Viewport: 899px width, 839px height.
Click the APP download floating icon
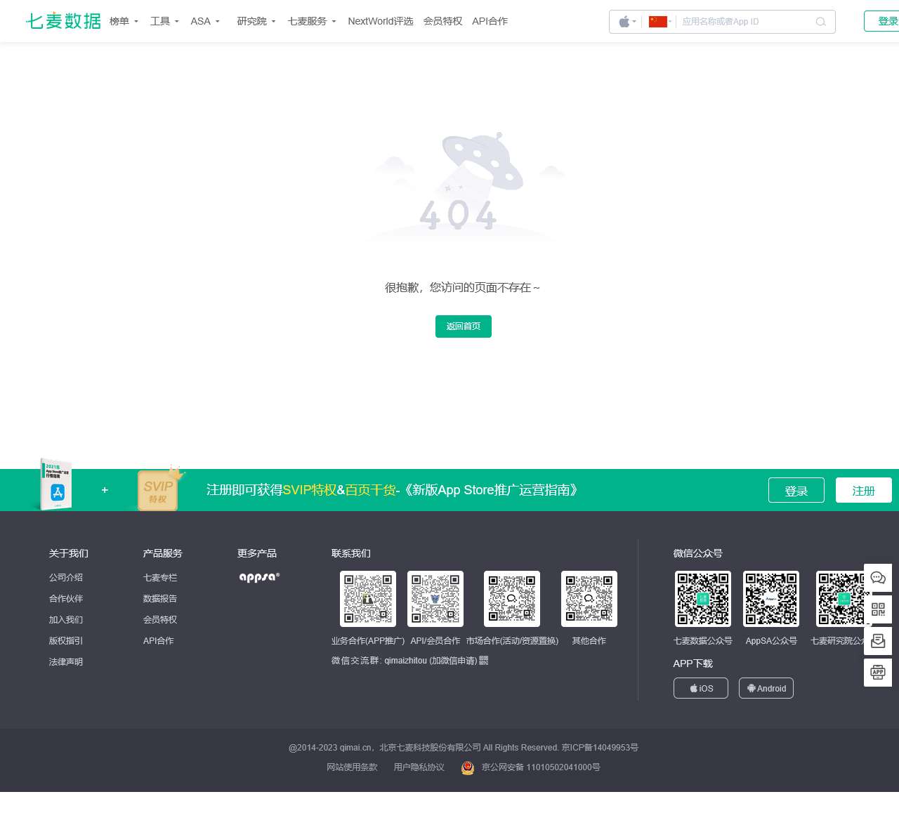(x=878, y=673)
